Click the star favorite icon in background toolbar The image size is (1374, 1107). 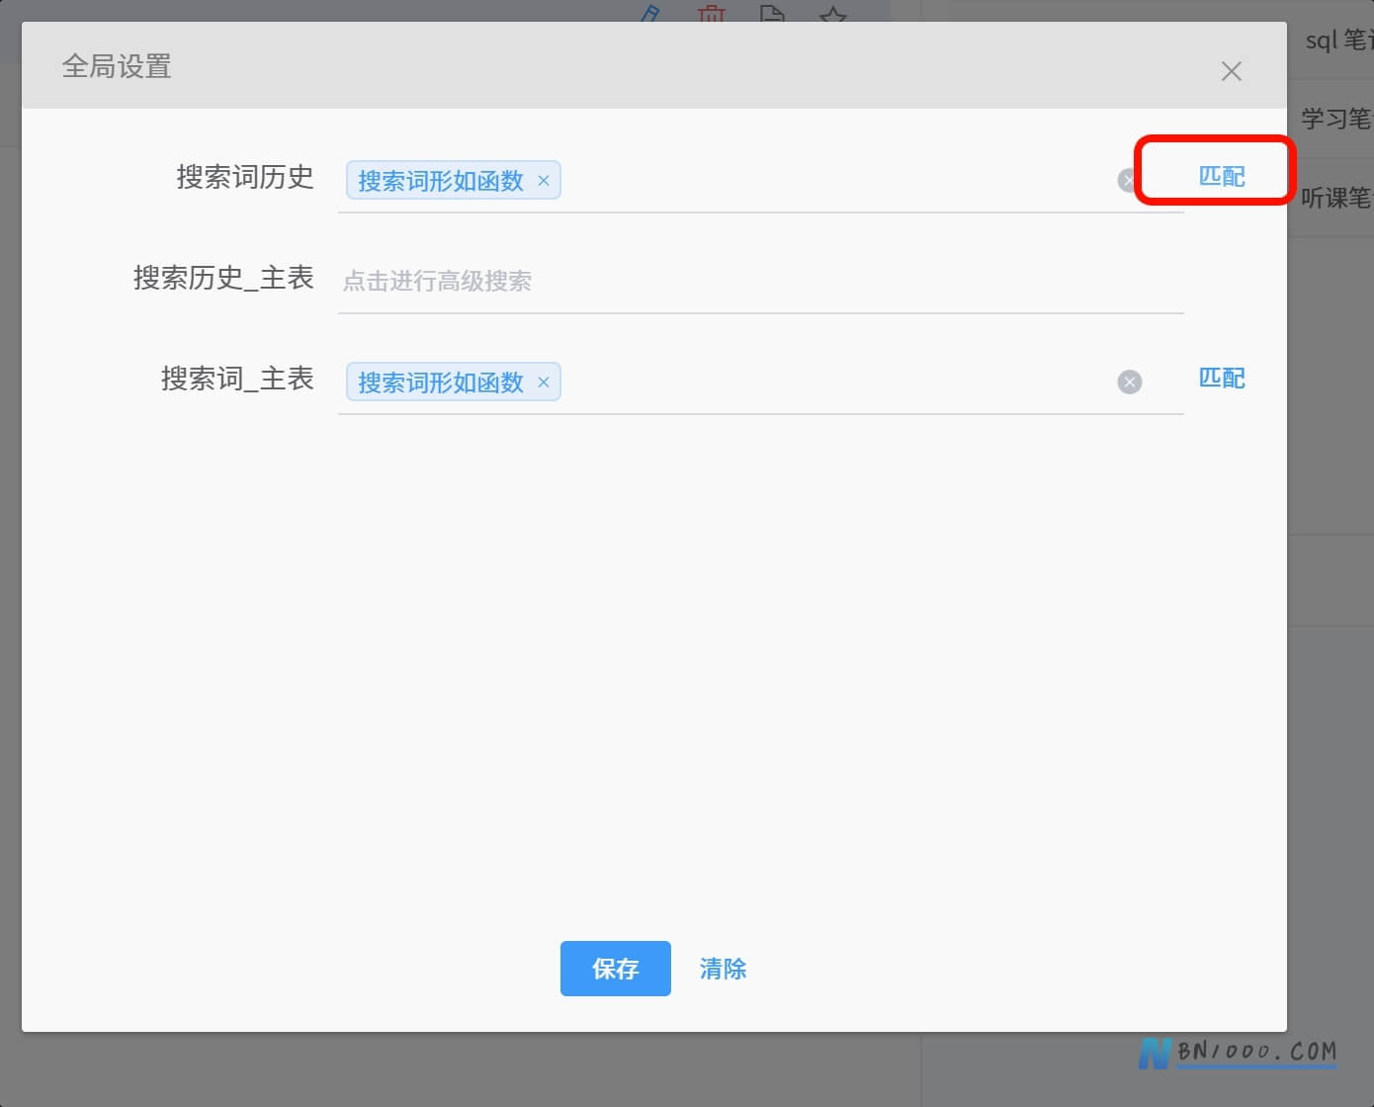(x=833, y=13)
